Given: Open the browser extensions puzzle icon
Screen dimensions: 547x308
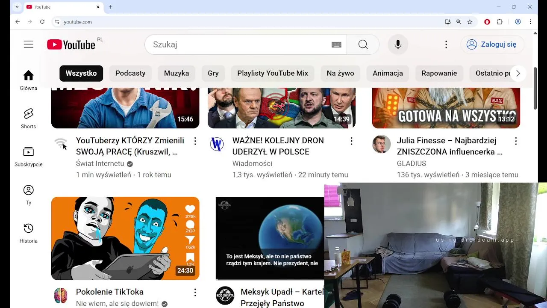Looking at the screenshot, I should 500,22.
